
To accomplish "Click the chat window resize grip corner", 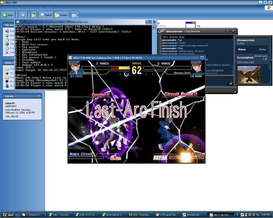I will pos(235,92).
